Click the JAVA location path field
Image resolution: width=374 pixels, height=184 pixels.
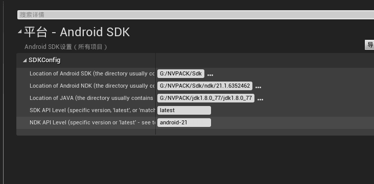pyautogui.click(x=206, y=98)
